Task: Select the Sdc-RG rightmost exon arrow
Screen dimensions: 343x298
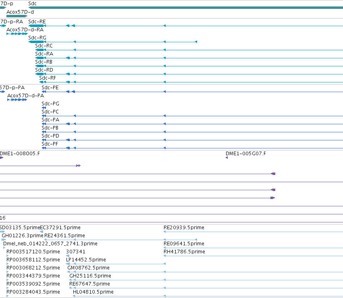Action: pos(196,42)
